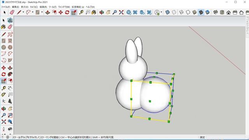This screenshot has height=140, width=249.
Task: Activate the Orbit tool in top toolbar
Action: click(x=102, y=12)
